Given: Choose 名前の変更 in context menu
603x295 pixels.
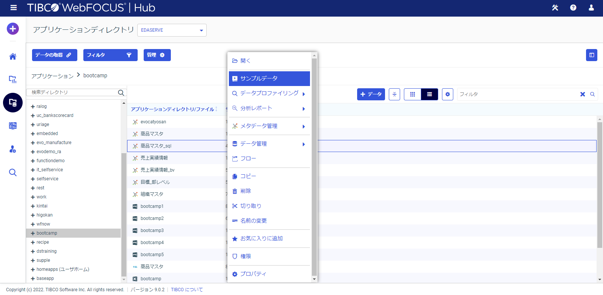Looking at the screenshot, I should pyautogui.click(x=253, y=221).
